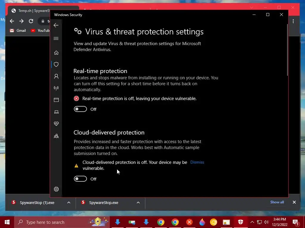Open the taskbar clock showing 3:44 PM
The width and height of the screenshot is (305, 228).
click(x=280, y=222)
